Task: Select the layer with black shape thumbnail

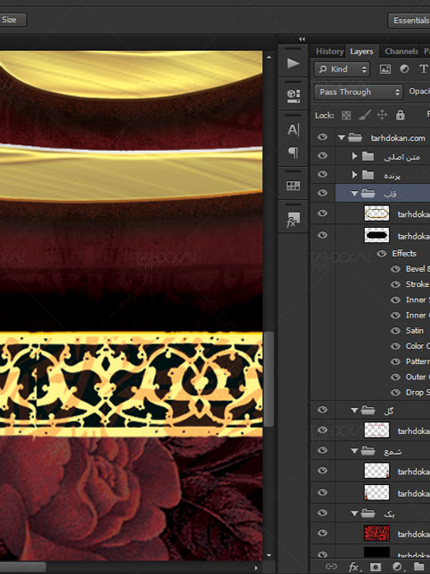Action: coord(376,235)
